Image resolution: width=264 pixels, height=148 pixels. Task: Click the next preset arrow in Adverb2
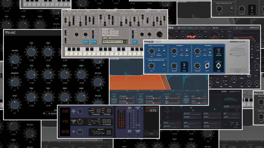[158, 131]
